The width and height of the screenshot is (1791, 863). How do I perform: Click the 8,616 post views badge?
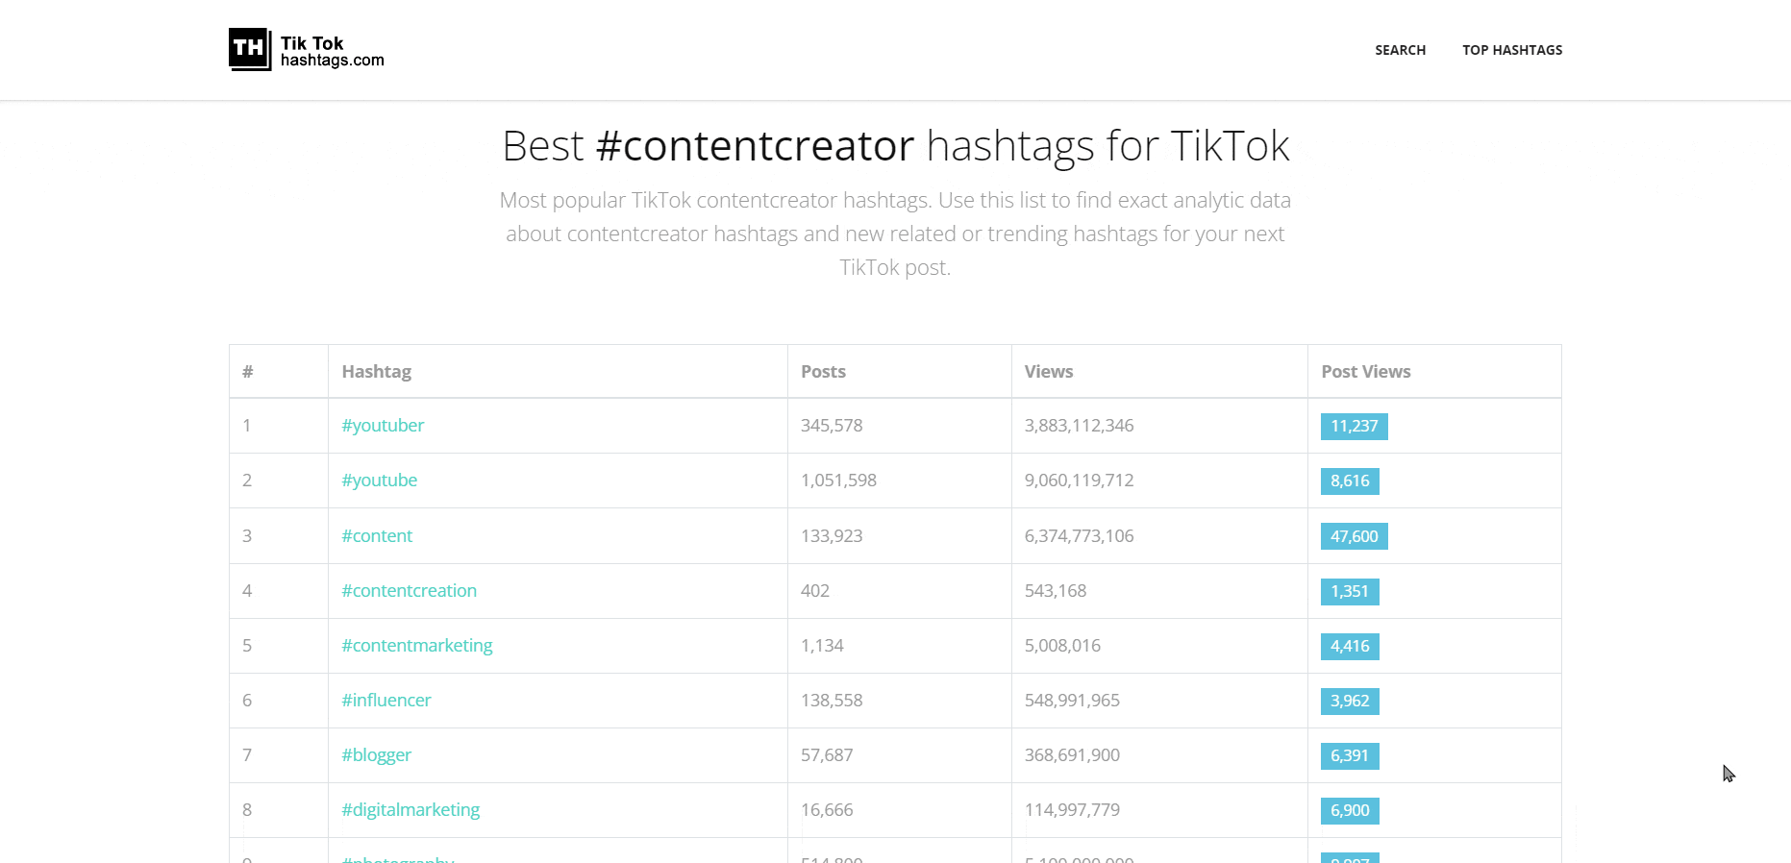[1350, 481]
